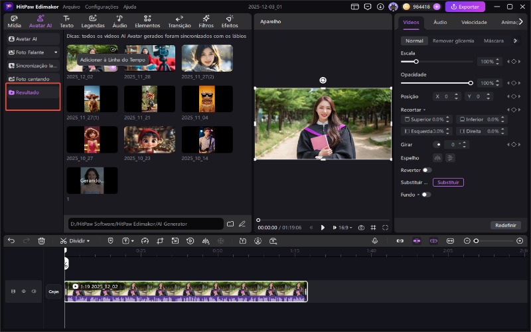
Task: Play the video preview
Action: coord(323,227)
